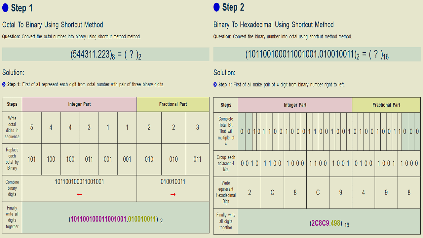Click hex digit 8 under hexadecimal table's Integer Part
423x238 pixels.
[x=295, y=192]
